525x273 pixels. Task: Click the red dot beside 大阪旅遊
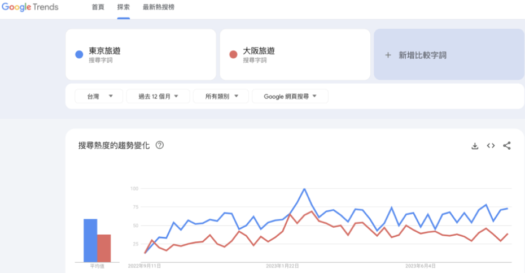pos(233,54)
